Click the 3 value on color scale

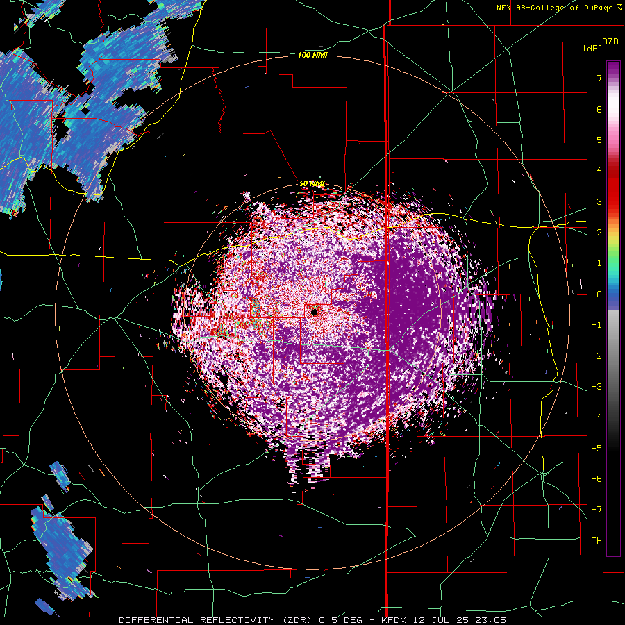click(x=599, y=201)
